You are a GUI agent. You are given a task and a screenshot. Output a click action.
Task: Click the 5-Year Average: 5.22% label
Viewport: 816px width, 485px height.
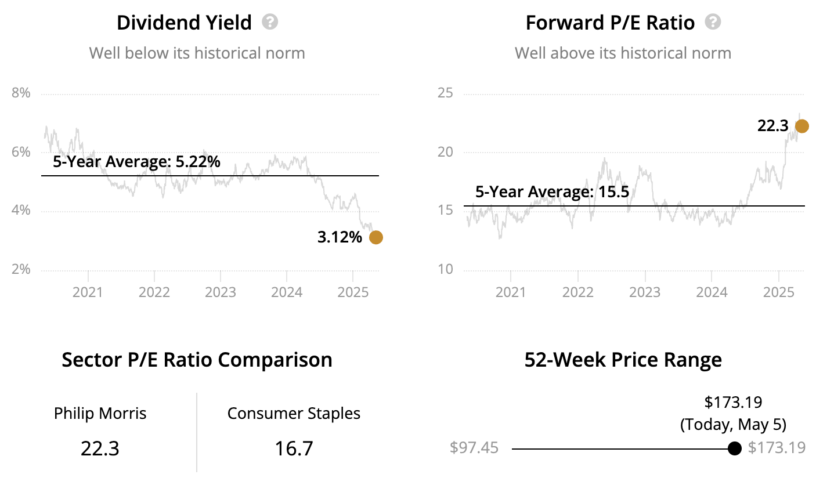[136, 162]
